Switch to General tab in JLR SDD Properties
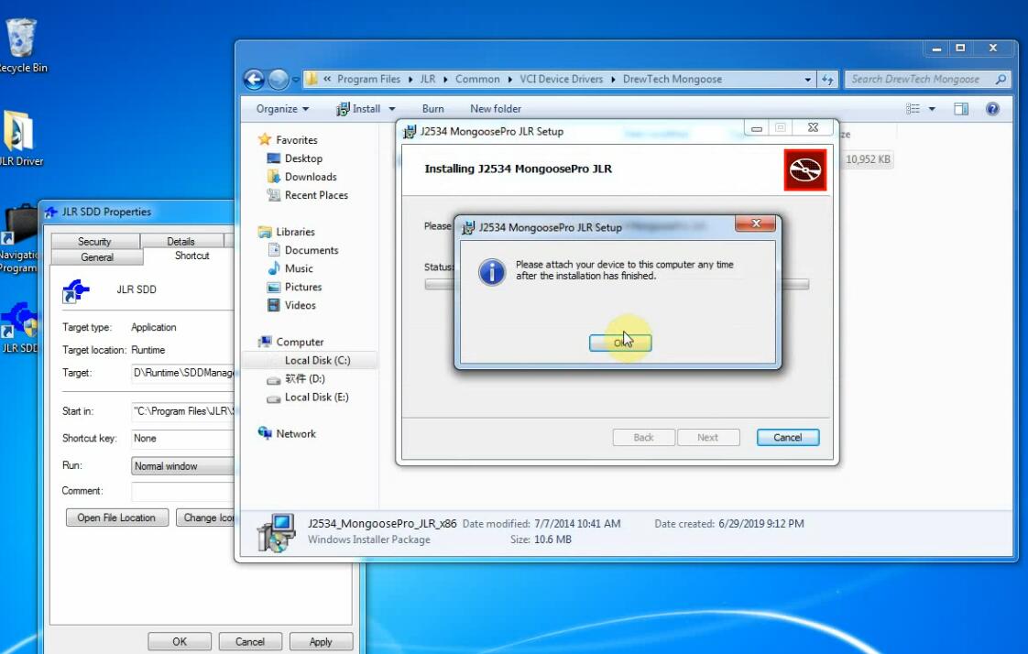 point(97,256)
